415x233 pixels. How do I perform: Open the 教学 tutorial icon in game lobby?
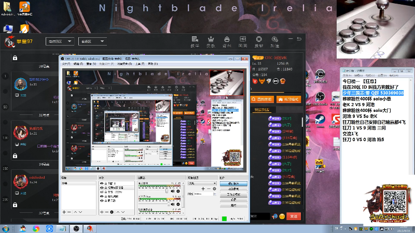(195, 42)
